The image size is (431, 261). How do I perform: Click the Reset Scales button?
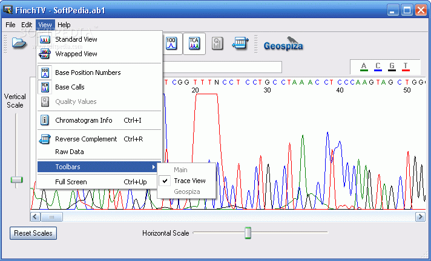[x=33, y=233]
